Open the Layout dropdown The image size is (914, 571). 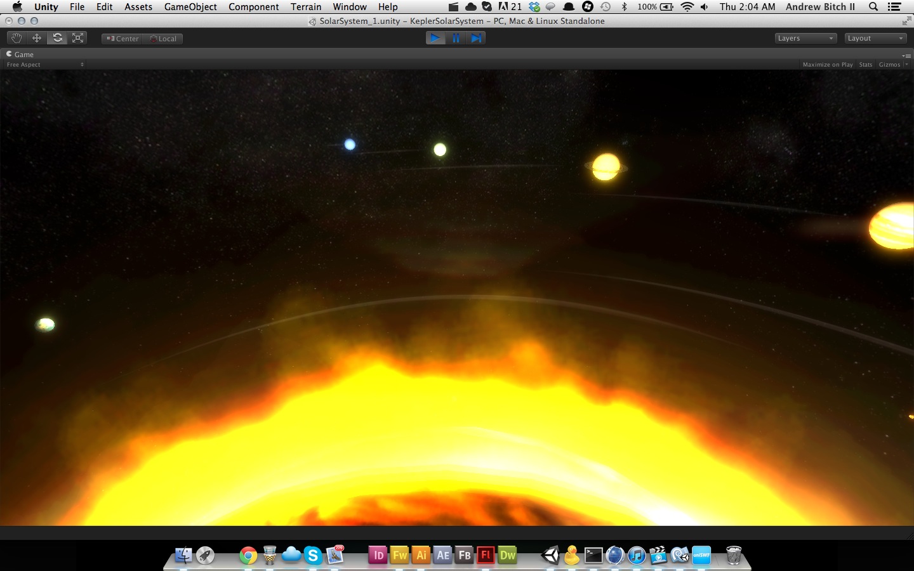(x=875, y=38)
